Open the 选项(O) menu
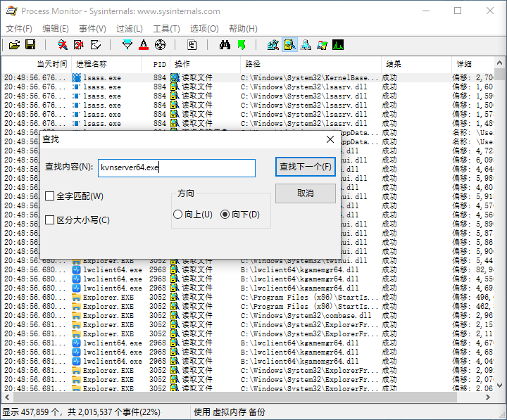Viewport: 507px width, 420px height. pyautogui.click(x=204, y=29)
